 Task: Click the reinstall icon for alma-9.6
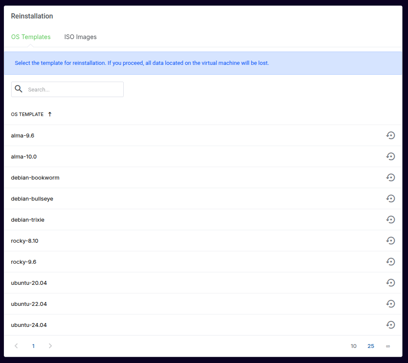pos(390,135)
